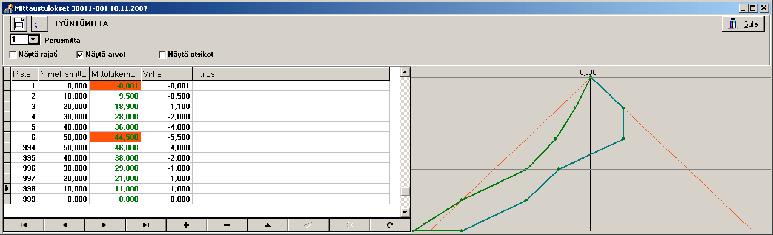Enable the Näytä rajat checkbox
773x235 pixels.
[13, 55]
